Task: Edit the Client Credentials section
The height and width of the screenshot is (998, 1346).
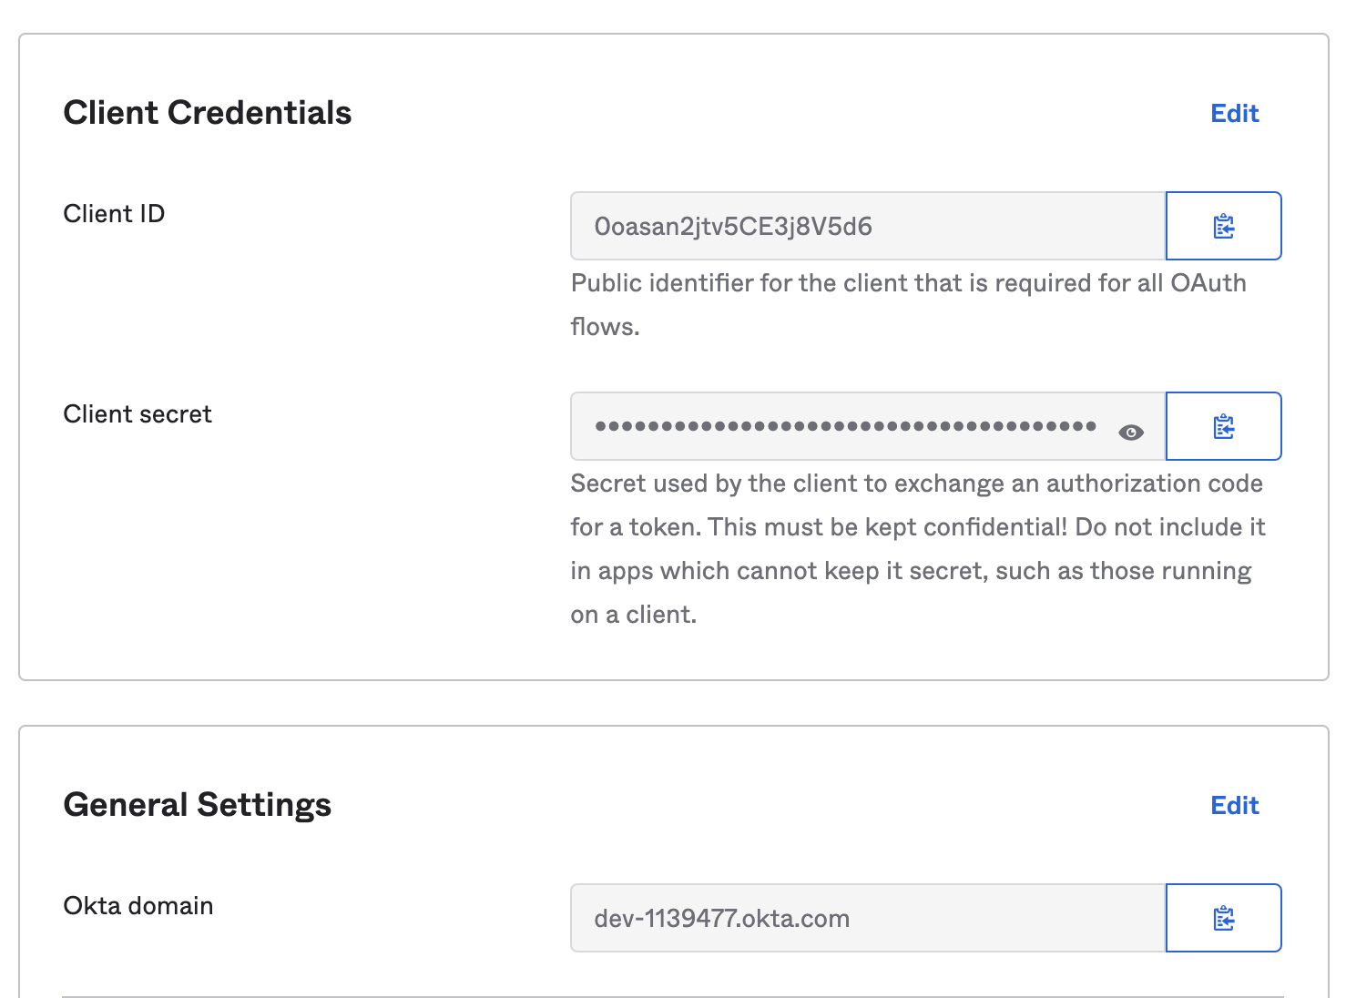Action: [1234, 113]
